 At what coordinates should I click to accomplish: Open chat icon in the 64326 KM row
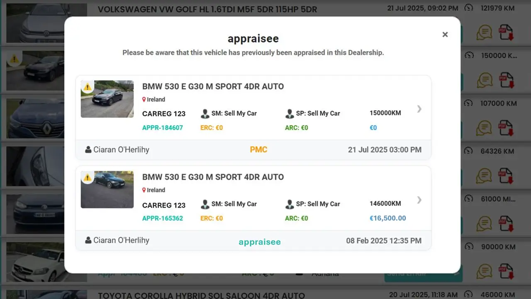pyautogui.click(x=484, y=176)
